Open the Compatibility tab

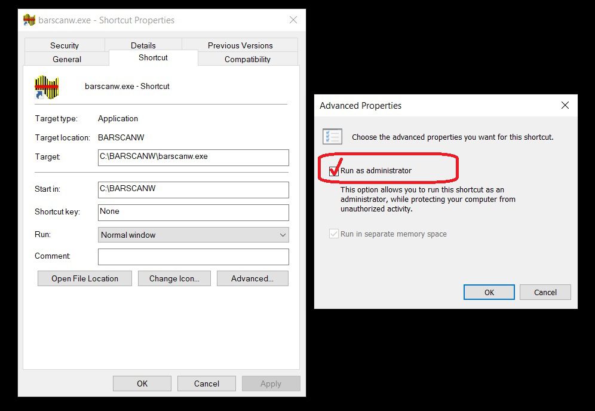tap(247, 59)
